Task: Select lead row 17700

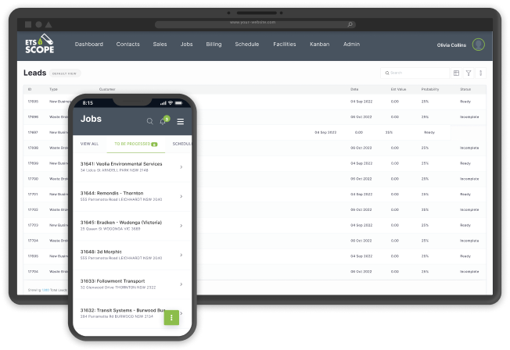Action: pos(255,179)
